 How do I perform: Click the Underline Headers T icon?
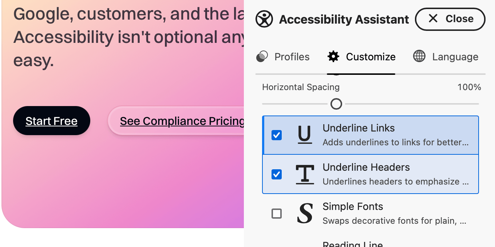tap(305, 174)
